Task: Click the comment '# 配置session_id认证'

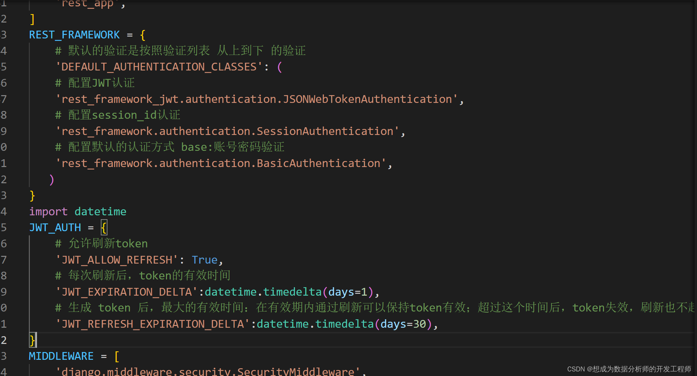Action: (x=118, y=115)
